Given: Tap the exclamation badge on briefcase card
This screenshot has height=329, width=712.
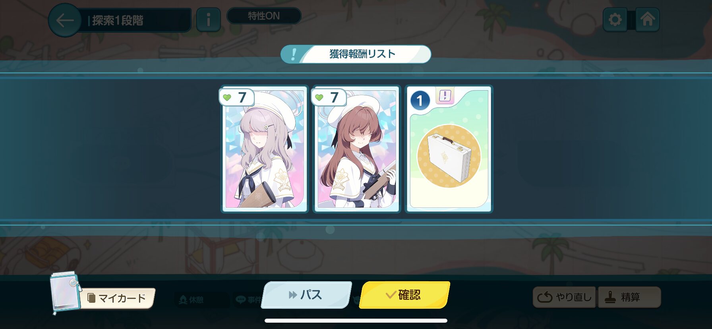Looking at the screenshot, I should (445, 96).
